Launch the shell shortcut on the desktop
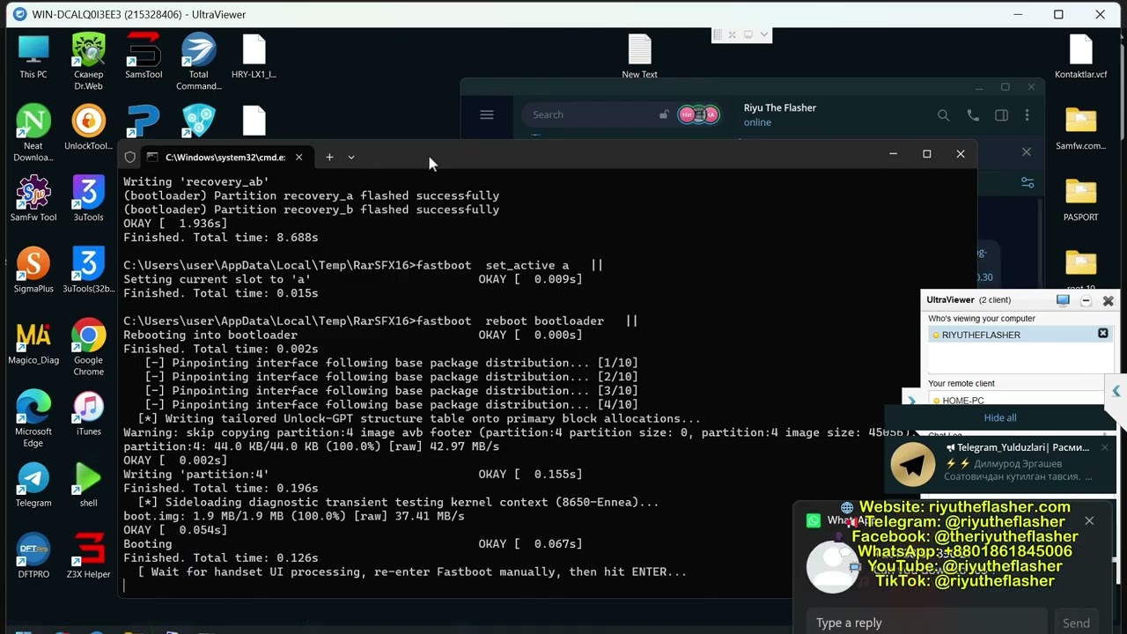This screenshot has width=1127, height=634. (x=88, y=484)
